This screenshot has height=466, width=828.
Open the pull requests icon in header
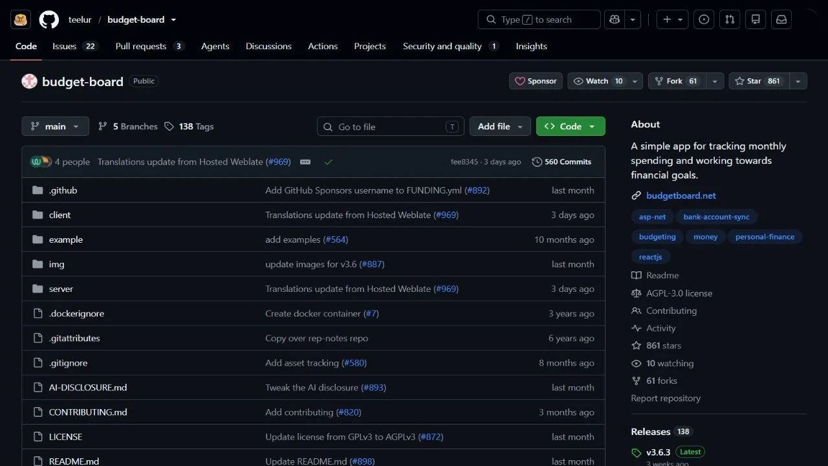[730, 19]
